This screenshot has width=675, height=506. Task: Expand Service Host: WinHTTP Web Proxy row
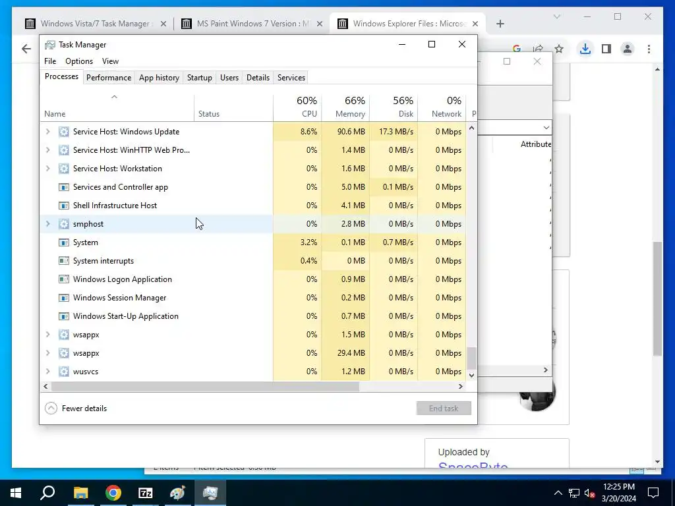pos(47,150)
